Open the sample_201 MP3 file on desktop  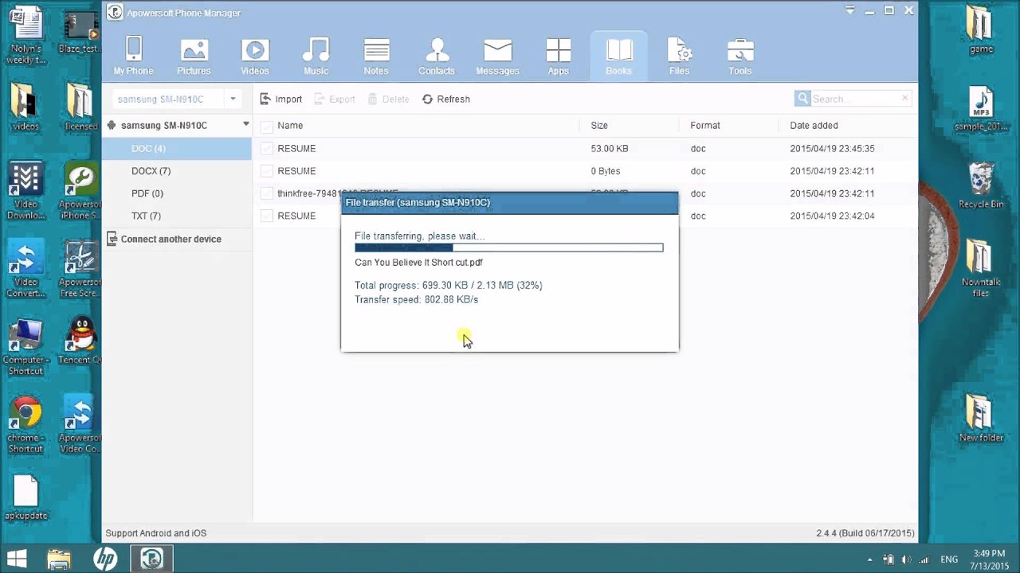(x=981, y=110)
